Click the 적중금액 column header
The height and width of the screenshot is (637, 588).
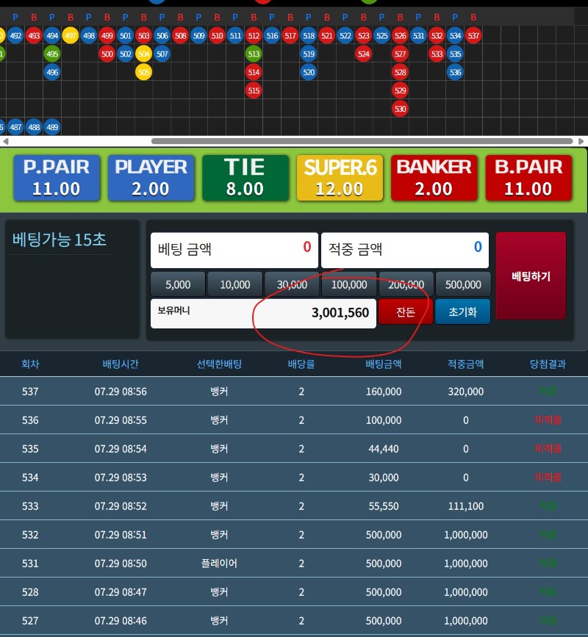(x=466, y=364)
